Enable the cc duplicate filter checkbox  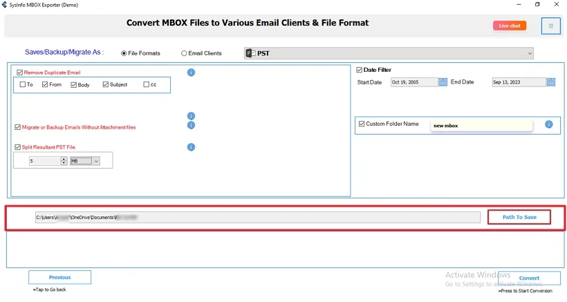pos(146,84)
